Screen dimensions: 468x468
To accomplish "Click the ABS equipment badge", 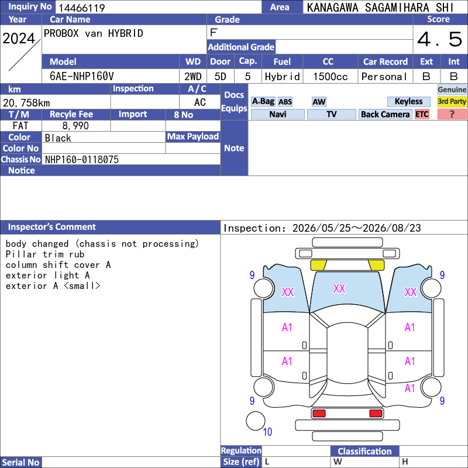I will [x=285, y=102].
